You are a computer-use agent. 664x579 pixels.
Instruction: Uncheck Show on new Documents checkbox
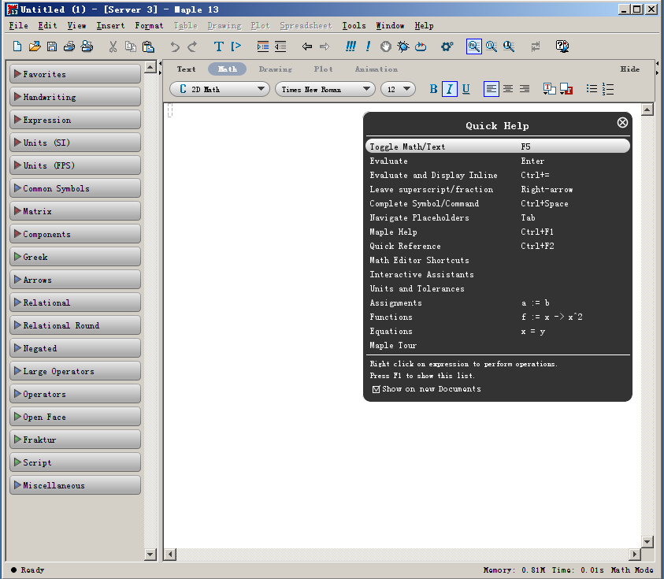[376, 389]
